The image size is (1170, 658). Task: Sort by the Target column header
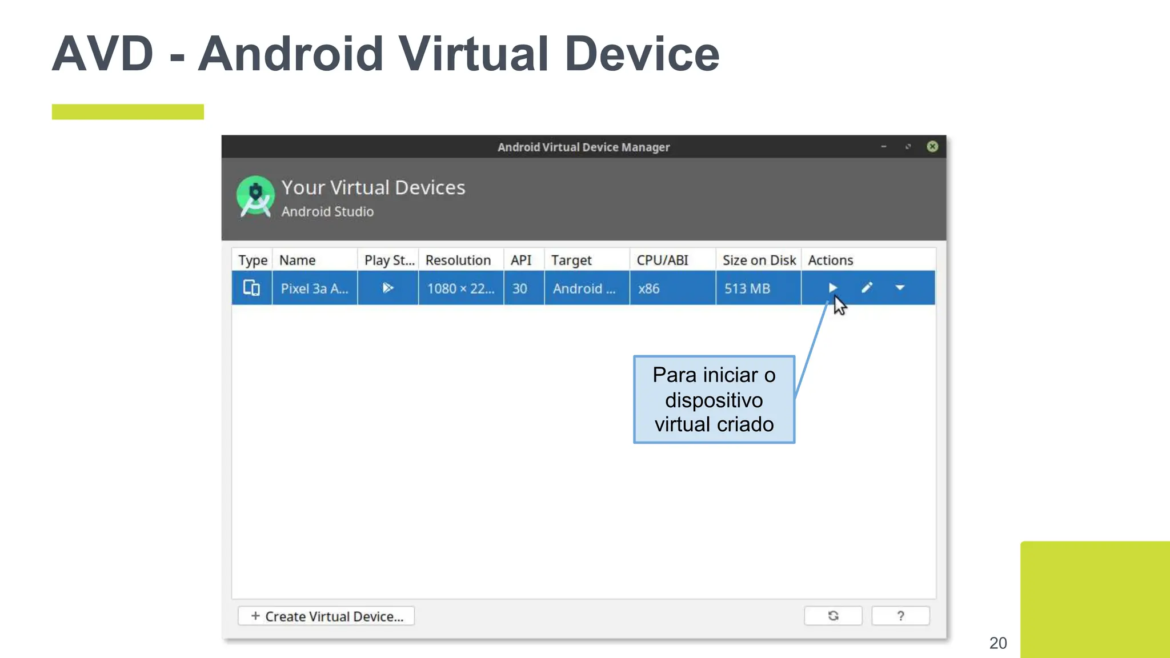pos(587,260)
